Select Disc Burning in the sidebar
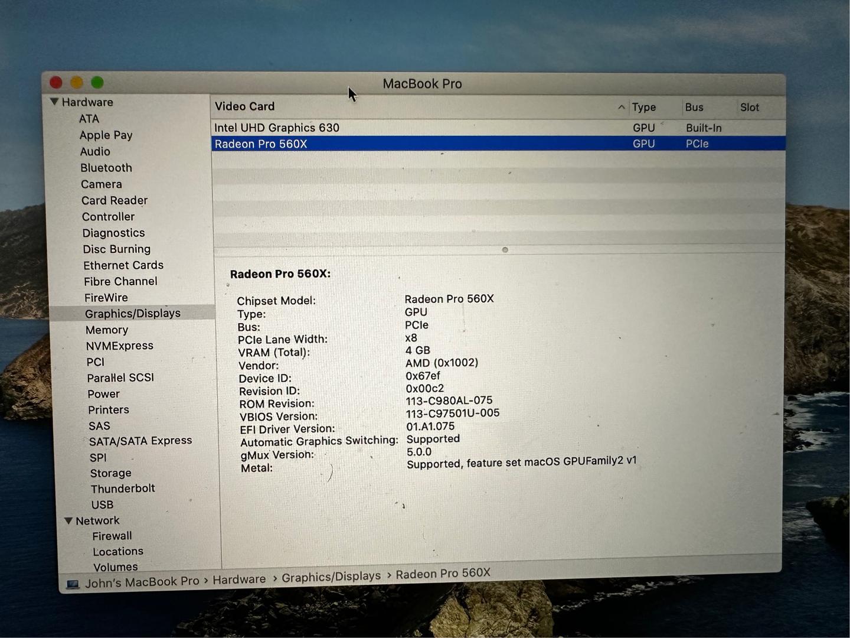 click(117, 249)
